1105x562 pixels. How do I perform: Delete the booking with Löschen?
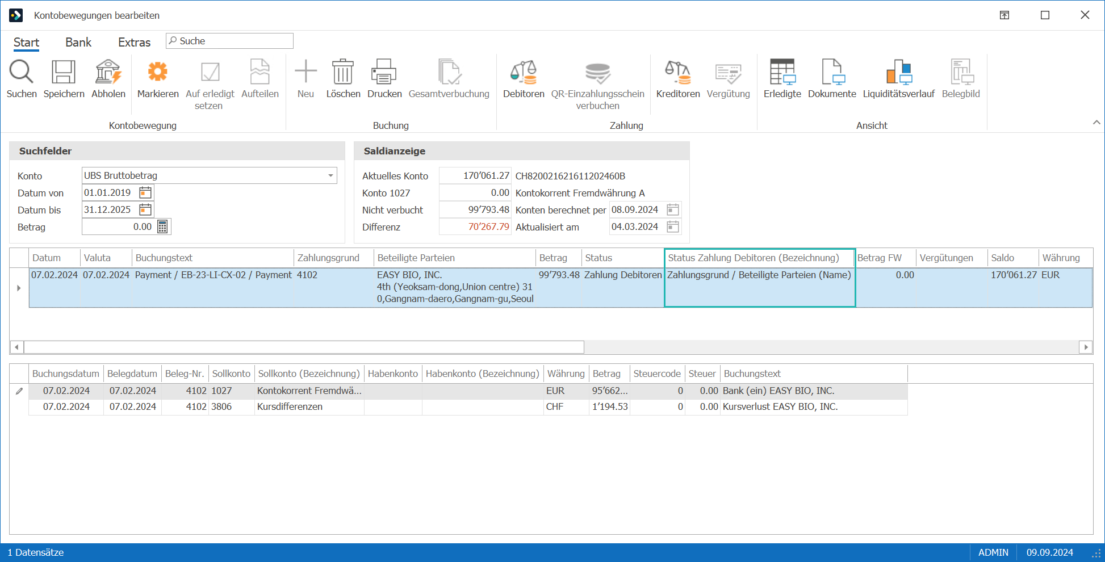343,72
